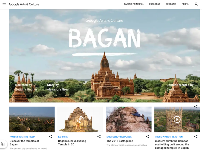The image size is (202, 150).
Task: Share the Preservation in Action card
Action: (196, 137)
